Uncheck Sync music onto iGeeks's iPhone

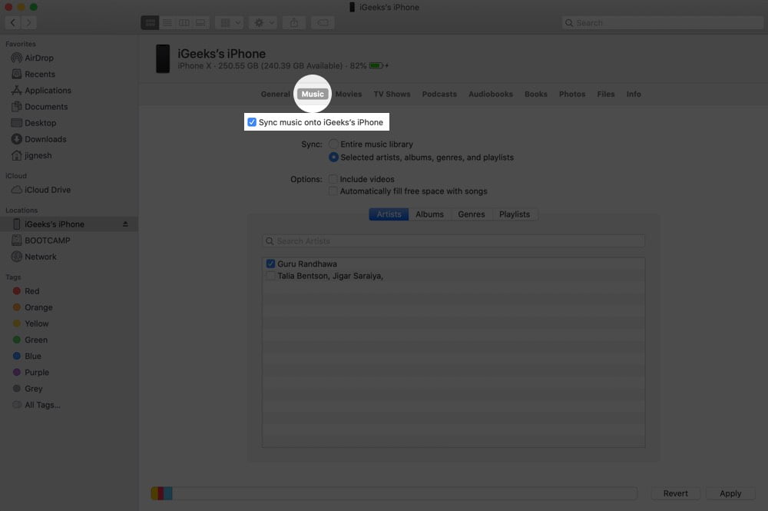(x=252, y=122)
